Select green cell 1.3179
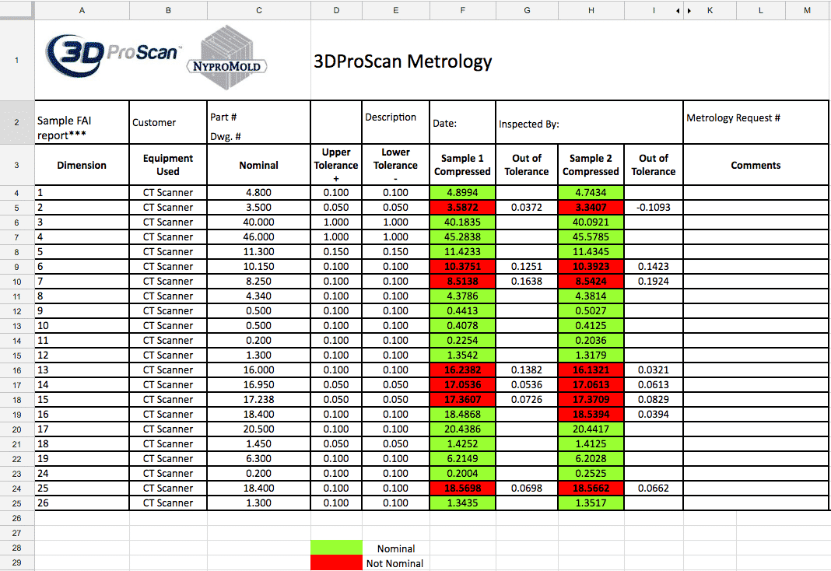This screenshot has height=571, width=831. pos(591,356)
